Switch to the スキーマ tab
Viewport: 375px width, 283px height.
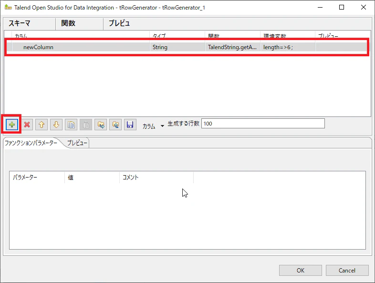[30, 23]
